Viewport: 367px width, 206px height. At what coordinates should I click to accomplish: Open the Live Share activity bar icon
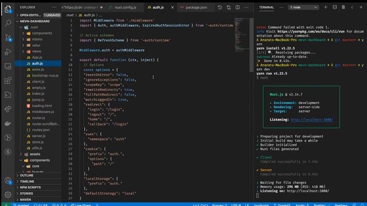click(8, 109)
